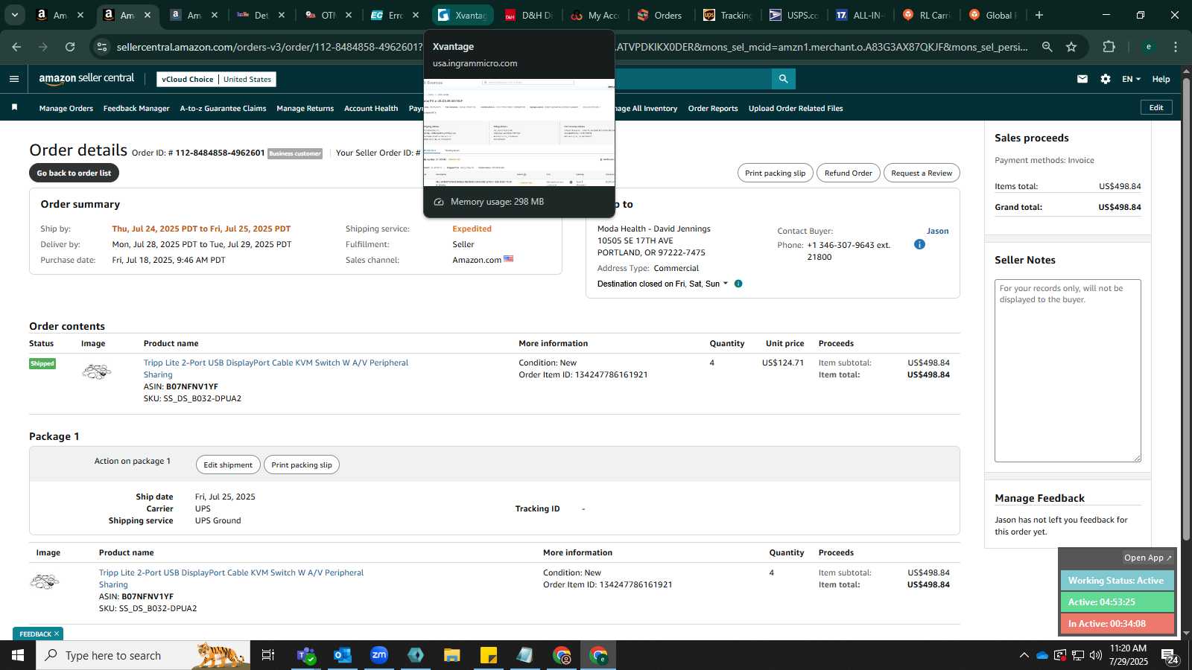Open Outlook from taskbar

343,655
